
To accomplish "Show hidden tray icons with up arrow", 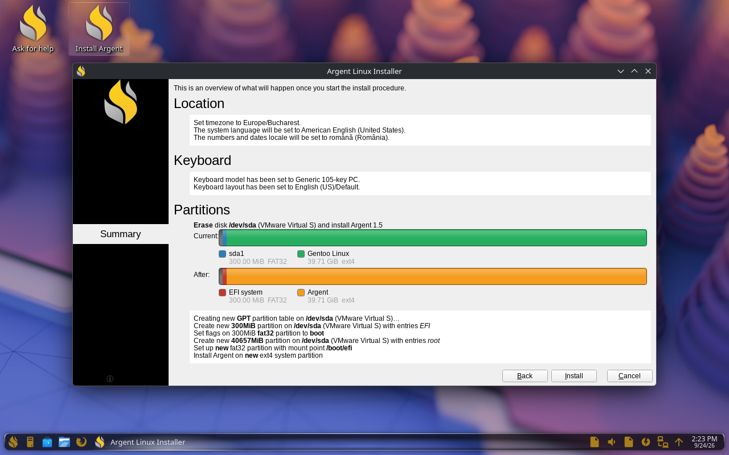I will coord(679,442).
